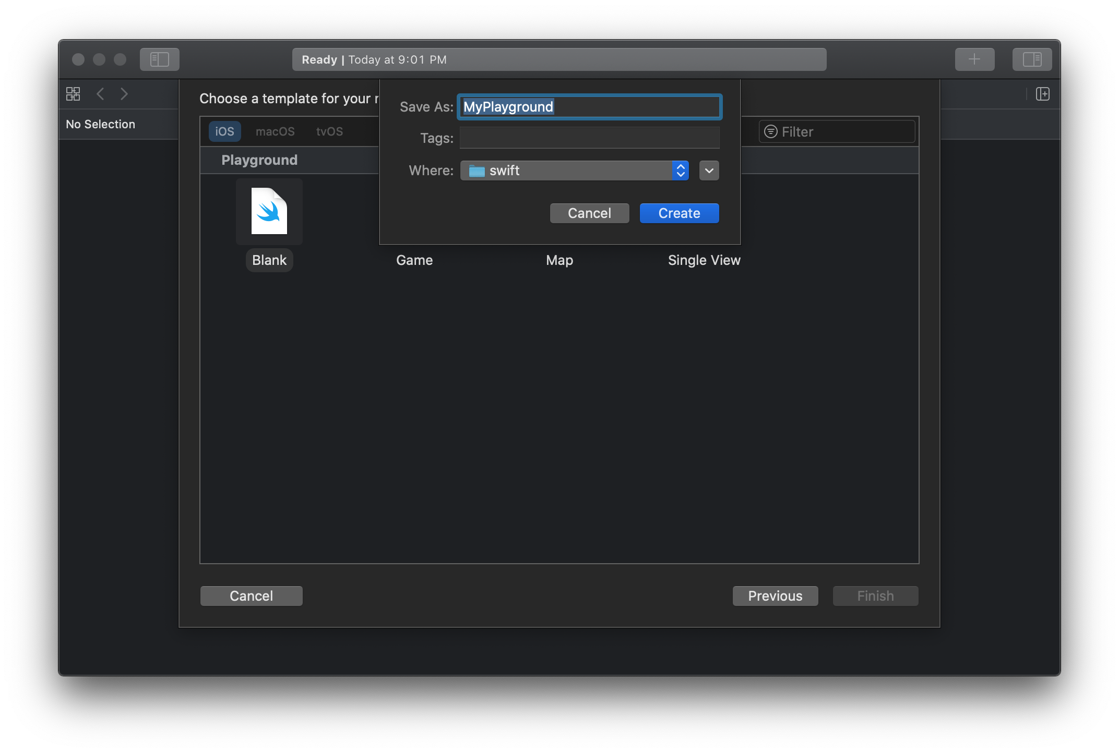Click Create to save the playground
Image resolution: width=1119 pixels, height=753 pixels.
point(679,213)
